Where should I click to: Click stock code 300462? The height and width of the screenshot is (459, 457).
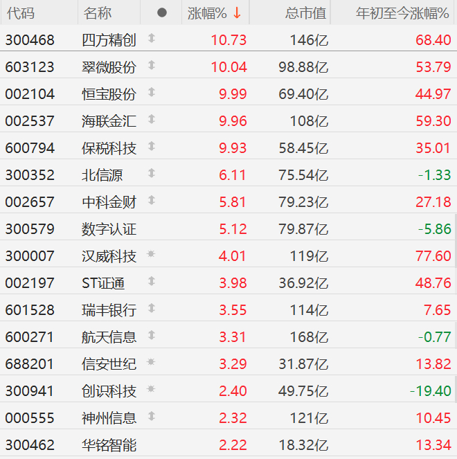coord(30,445)
